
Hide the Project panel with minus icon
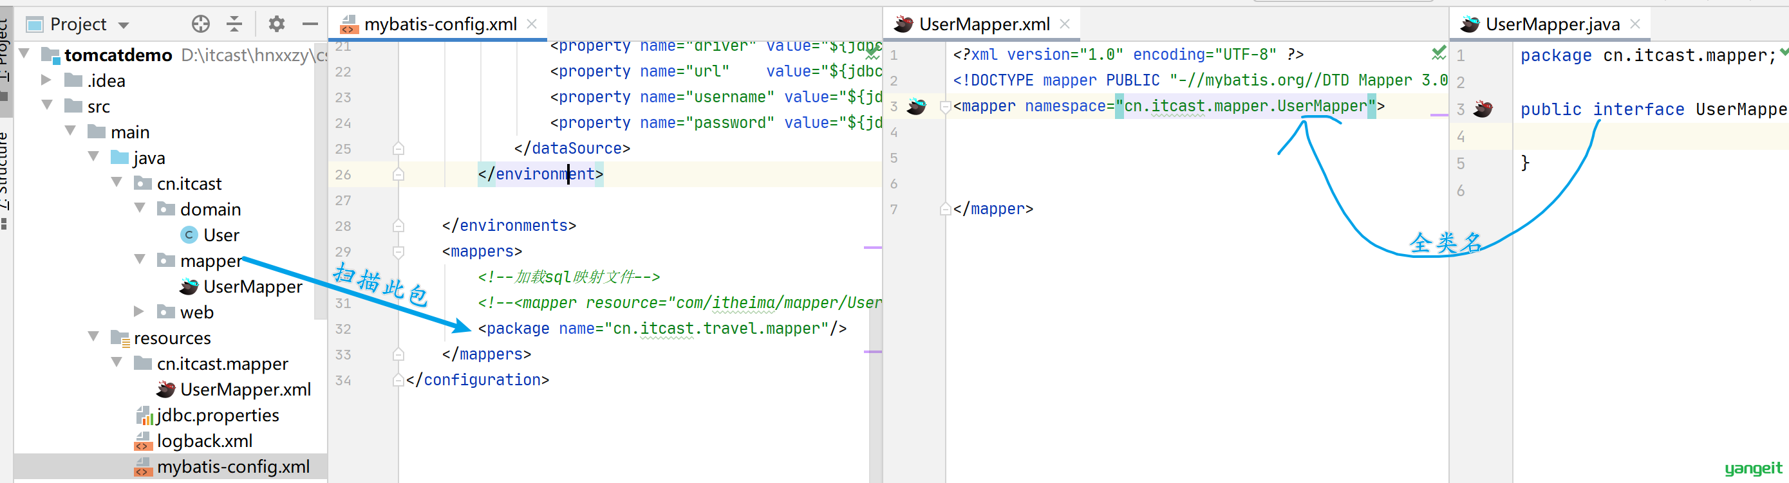[310, 24]
